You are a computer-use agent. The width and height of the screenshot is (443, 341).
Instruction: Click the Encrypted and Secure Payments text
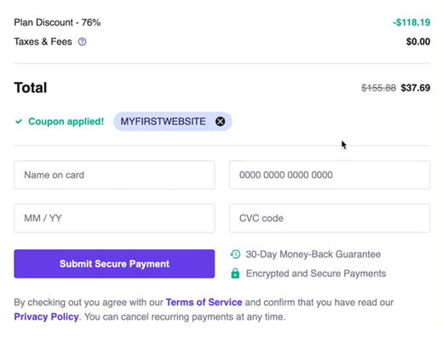click(x=316, y=274)
